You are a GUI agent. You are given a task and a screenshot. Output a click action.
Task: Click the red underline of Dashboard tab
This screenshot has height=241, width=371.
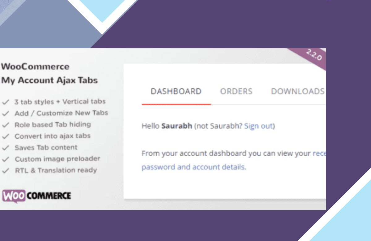pos(176,104)
